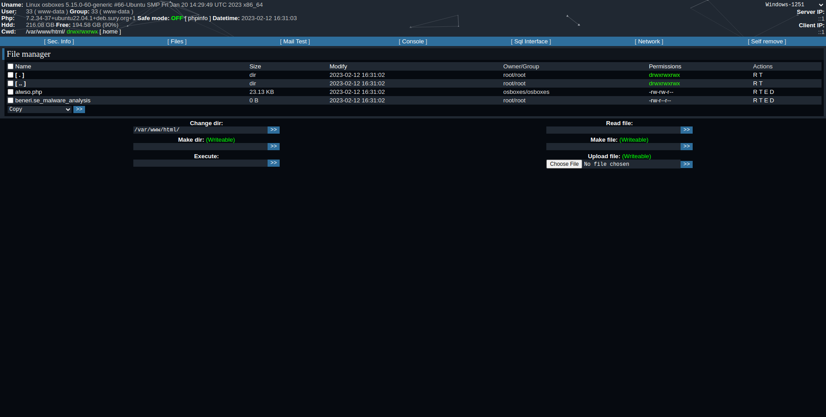
Task: Open the beneri.se_malware_analysis file
Action: tap(53, 101)
